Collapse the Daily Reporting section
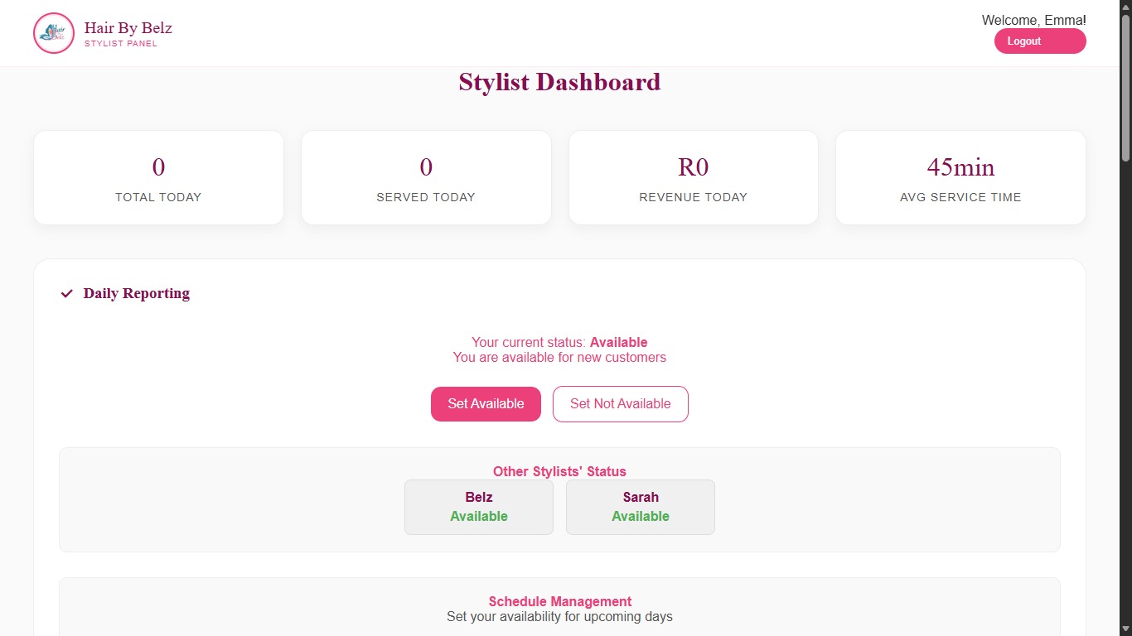Screen dimensions: 1132x636 tap(136, 293)
